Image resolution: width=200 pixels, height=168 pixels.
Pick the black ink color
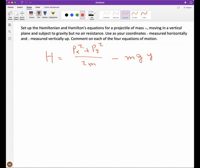[x=67, y=15]
